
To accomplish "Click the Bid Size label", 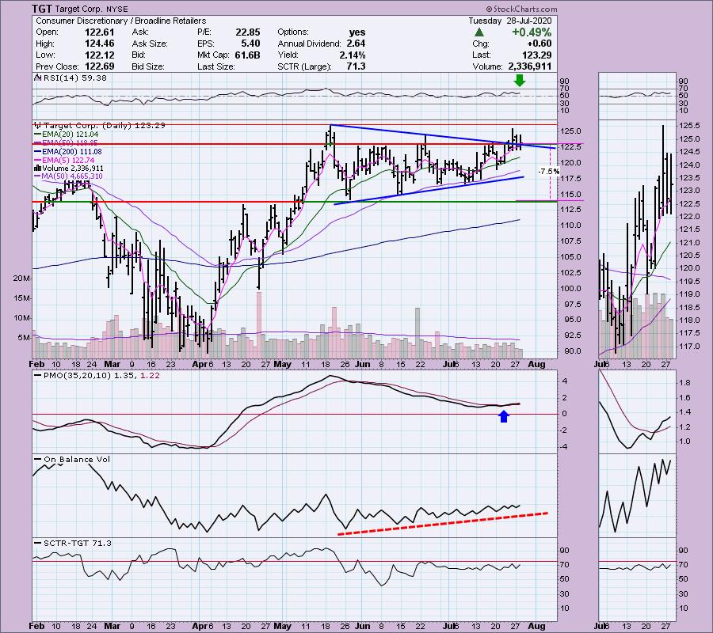I will point(148,66).
